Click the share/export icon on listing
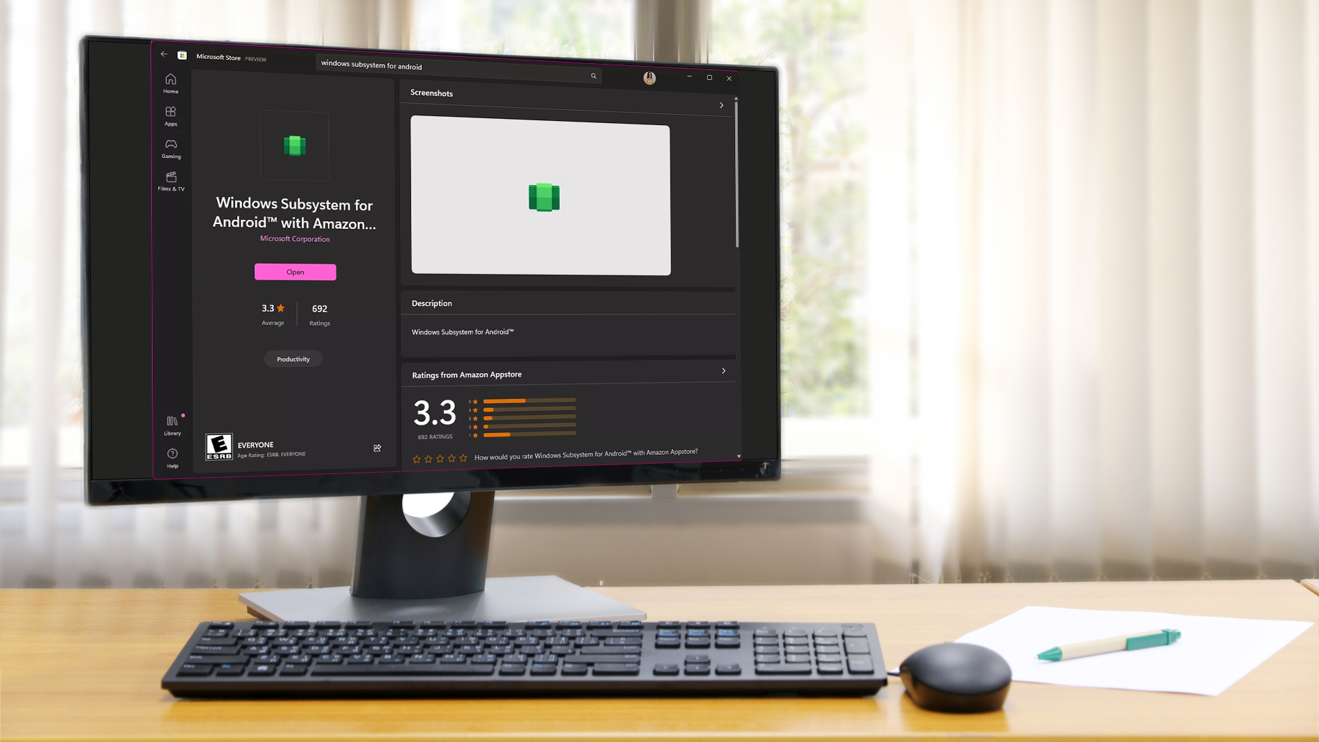The width and height of the screenshot is (1319, 742). [x=377, y=447]
